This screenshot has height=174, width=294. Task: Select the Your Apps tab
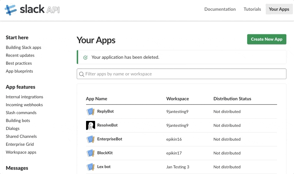pyautogui.click(x=279, y=9)
